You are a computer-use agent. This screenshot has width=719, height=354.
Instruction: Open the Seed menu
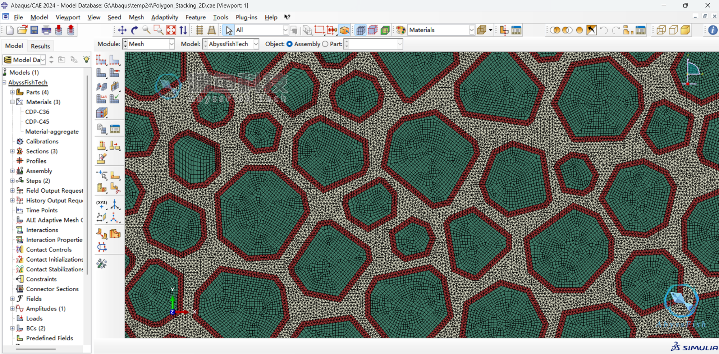click(x=114, y=17)
